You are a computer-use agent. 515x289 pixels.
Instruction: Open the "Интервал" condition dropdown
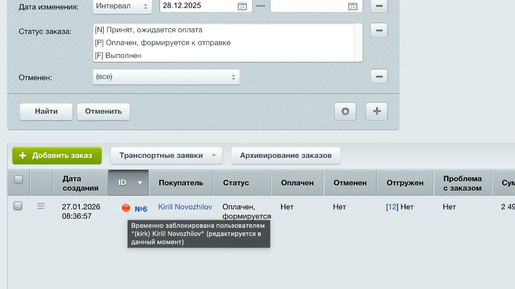pyautogui.click(x=122, y=6)
